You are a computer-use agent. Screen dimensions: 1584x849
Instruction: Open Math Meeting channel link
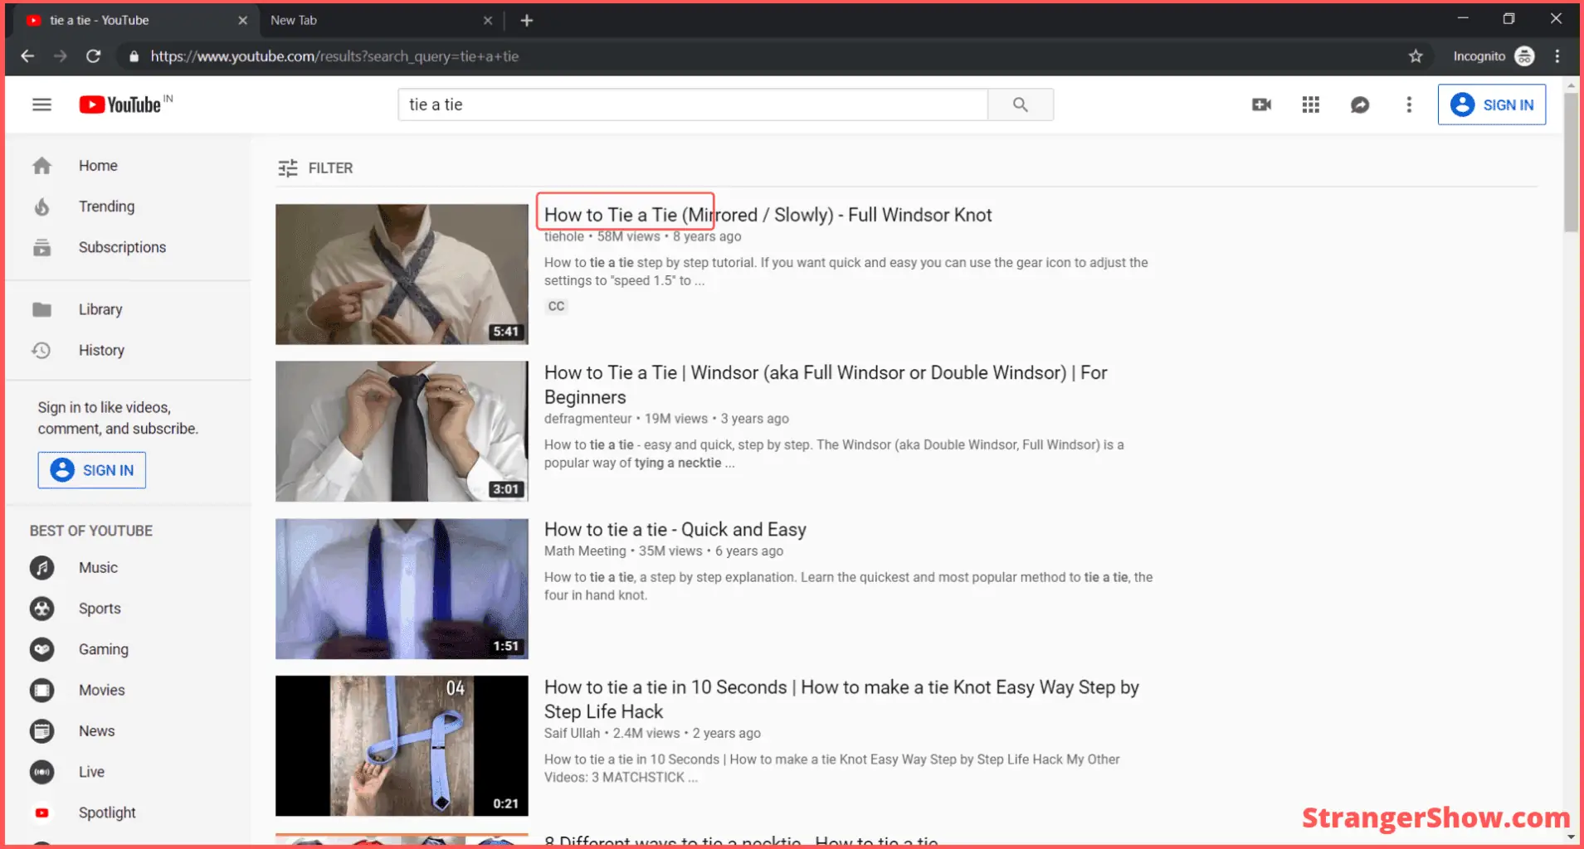585,551
